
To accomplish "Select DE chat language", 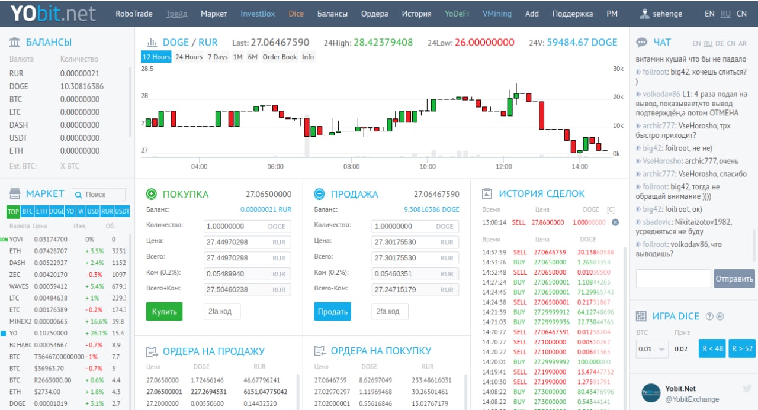I will coord(720,43).
